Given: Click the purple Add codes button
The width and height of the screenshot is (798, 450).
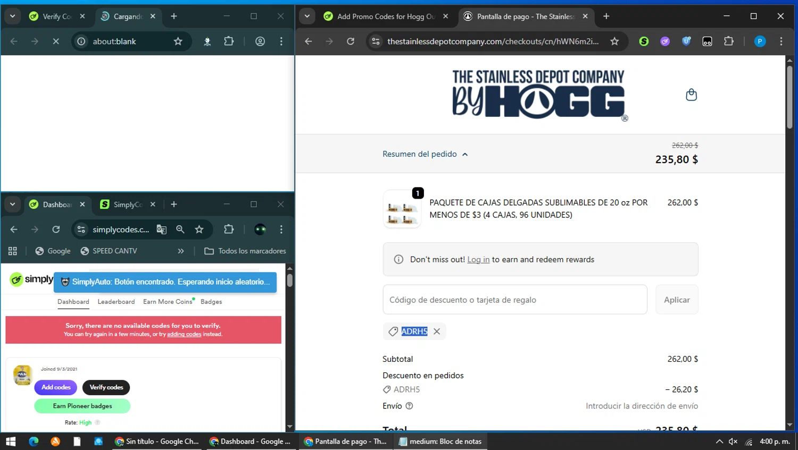Looking at the screenshot, I should click(x=56, y=387).
